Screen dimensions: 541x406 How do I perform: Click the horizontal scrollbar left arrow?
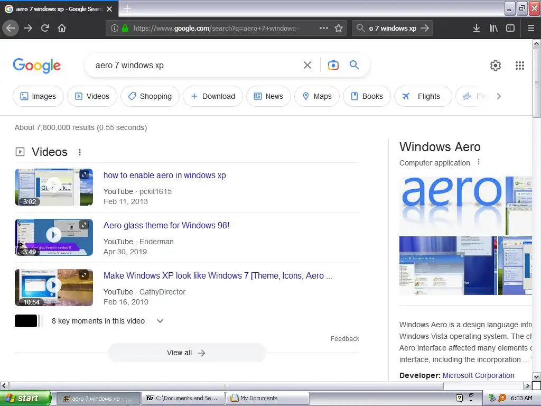coord(4,385)
